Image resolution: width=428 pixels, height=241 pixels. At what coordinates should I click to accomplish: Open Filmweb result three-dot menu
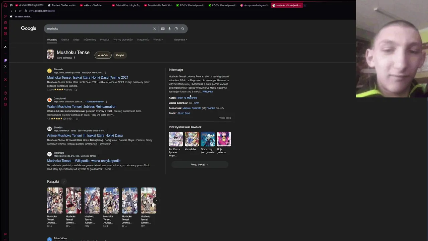pos(106,73)
